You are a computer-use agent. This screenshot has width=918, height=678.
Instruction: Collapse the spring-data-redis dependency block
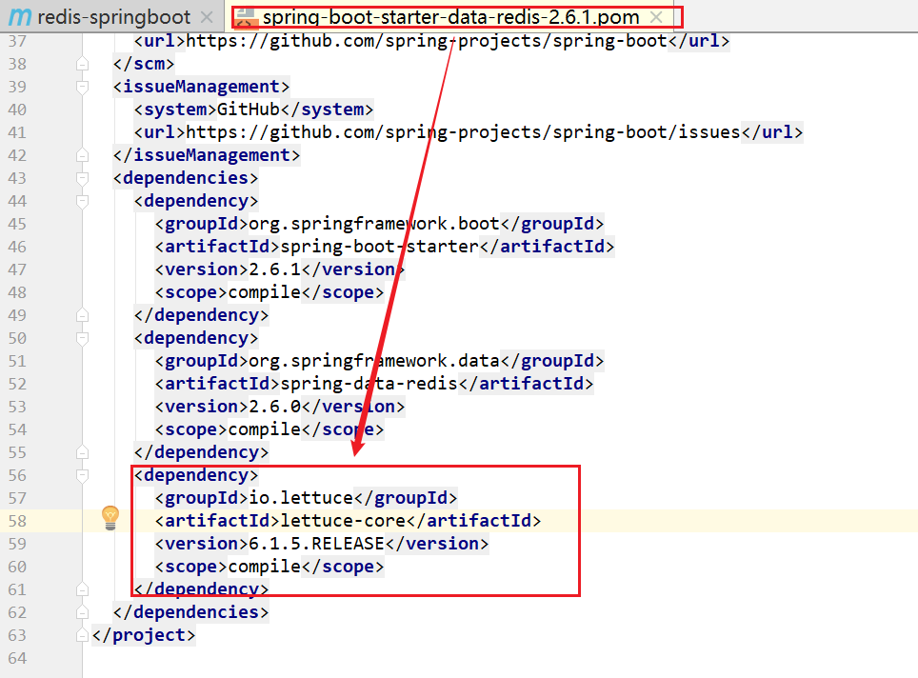click(x=82, y=337)
